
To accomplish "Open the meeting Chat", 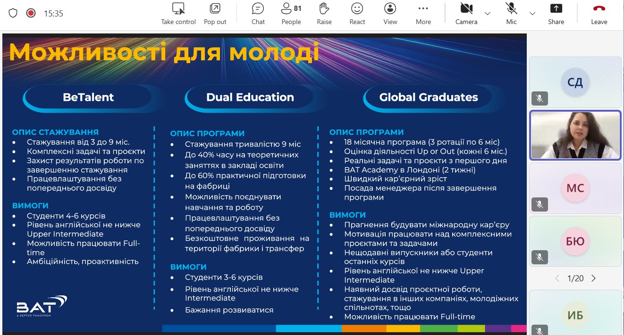I will [x=258, y=14].
